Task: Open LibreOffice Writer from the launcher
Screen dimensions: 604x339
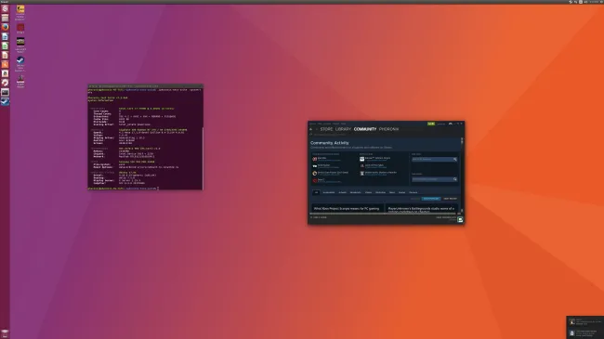Action: tap(5, 36)
